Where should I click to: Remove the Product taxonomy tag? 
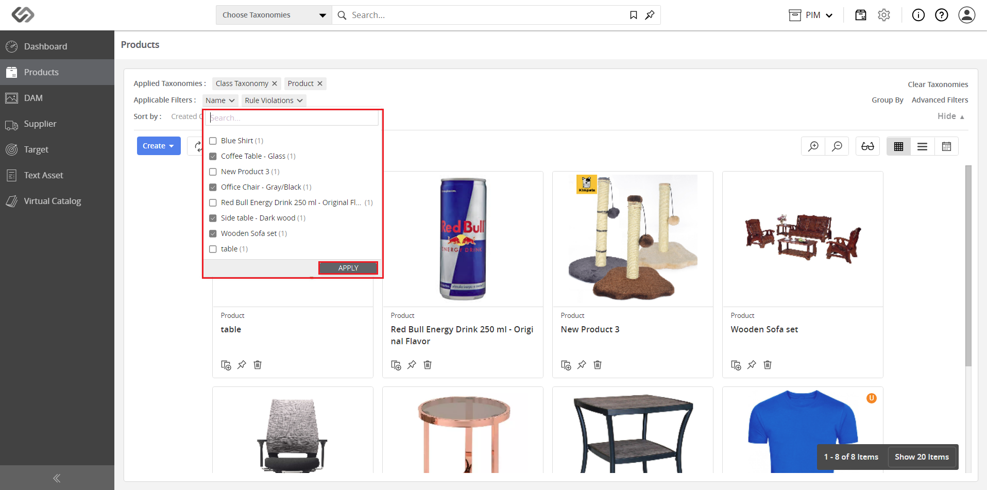320,83
